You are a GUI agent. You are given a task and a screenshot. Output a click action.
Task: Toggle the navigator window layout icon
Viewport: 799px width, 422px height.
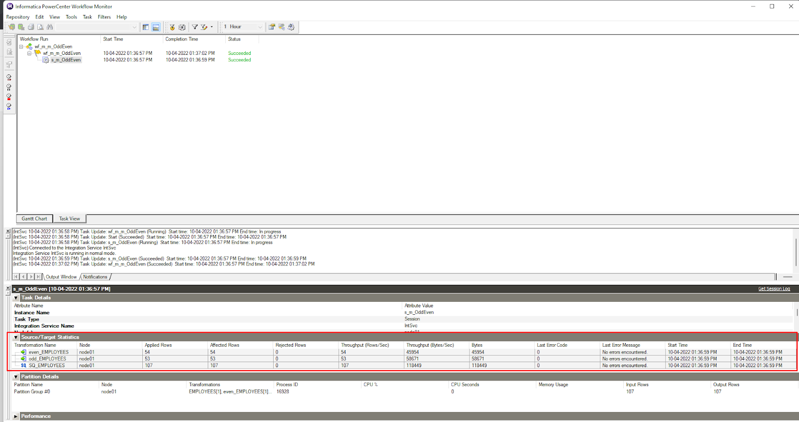[146, 27]
